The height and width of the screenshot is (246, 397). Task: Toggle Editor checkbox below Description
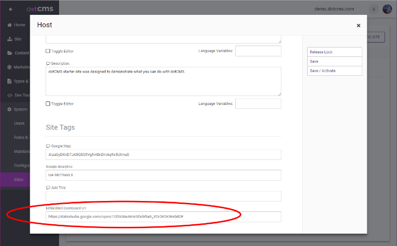coord(48,104)
